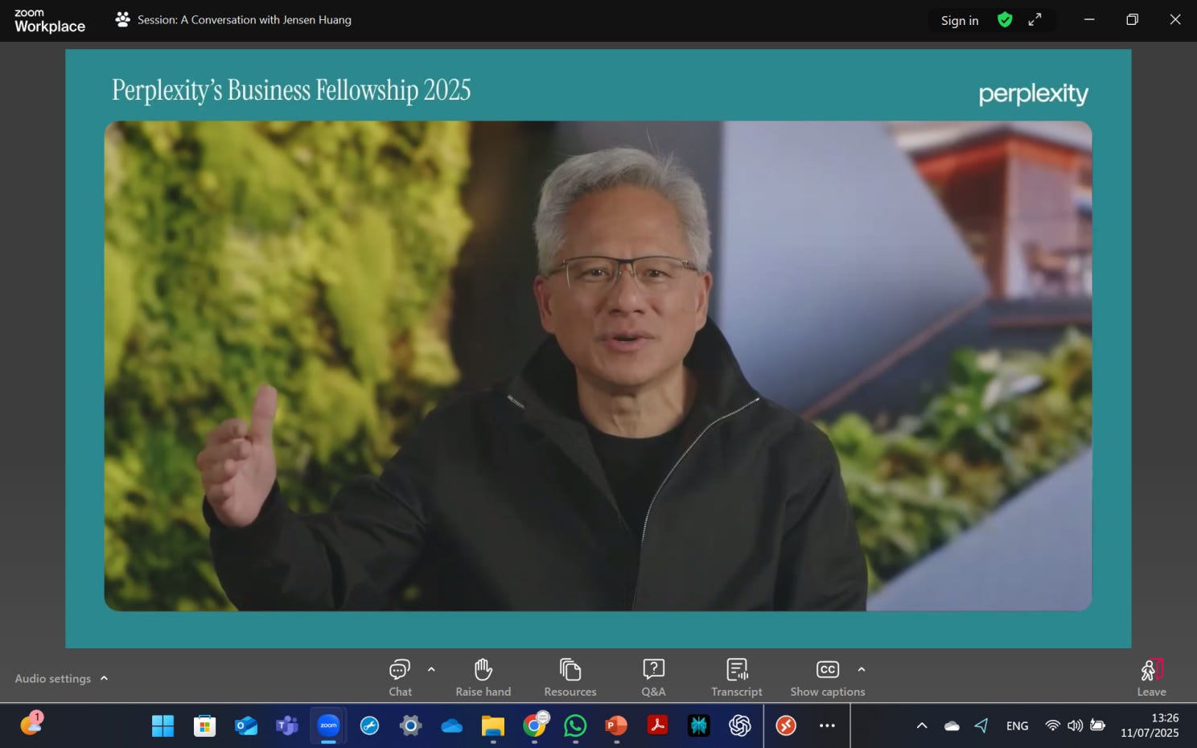Change the ENG input language
Screen dimensions: 1197x748
click(x=1017, y=725)
